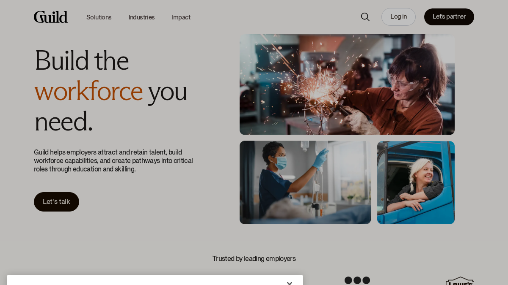Click the Log in button

[x=398, y=17]
